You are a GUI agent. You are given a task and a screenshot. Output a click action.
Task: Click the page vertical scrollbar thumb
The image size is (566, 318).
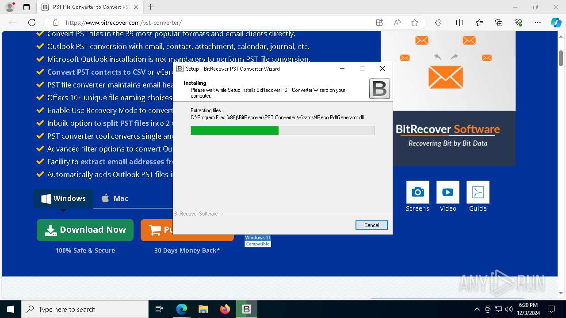[561, 57]
